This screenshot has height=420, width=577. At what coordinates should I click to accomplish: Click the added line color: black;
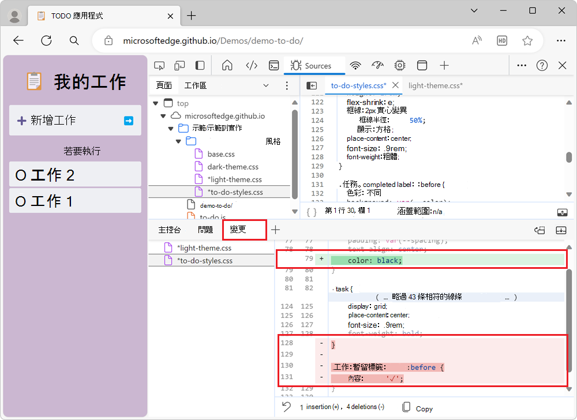(374, 260)
